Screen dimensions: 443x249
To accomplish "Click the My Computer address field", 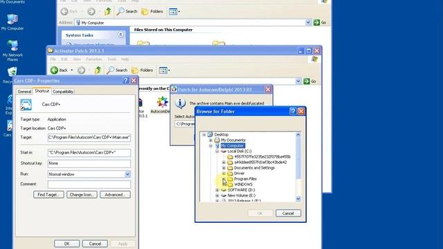I will pyautogui.click(x=190, y=23).
